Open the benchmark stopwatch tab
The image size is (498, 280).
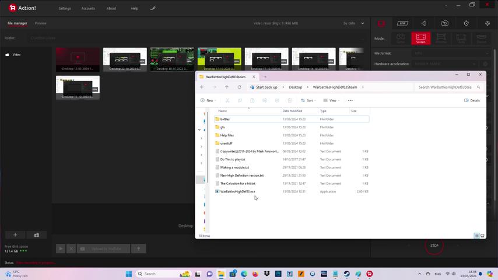click(466, 23)
